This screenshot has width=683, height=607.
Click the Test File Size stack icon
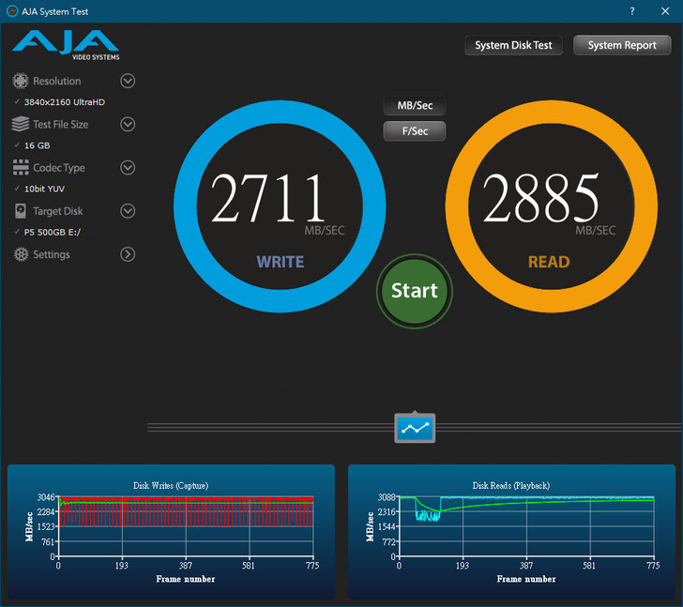[x=21, y=124]
